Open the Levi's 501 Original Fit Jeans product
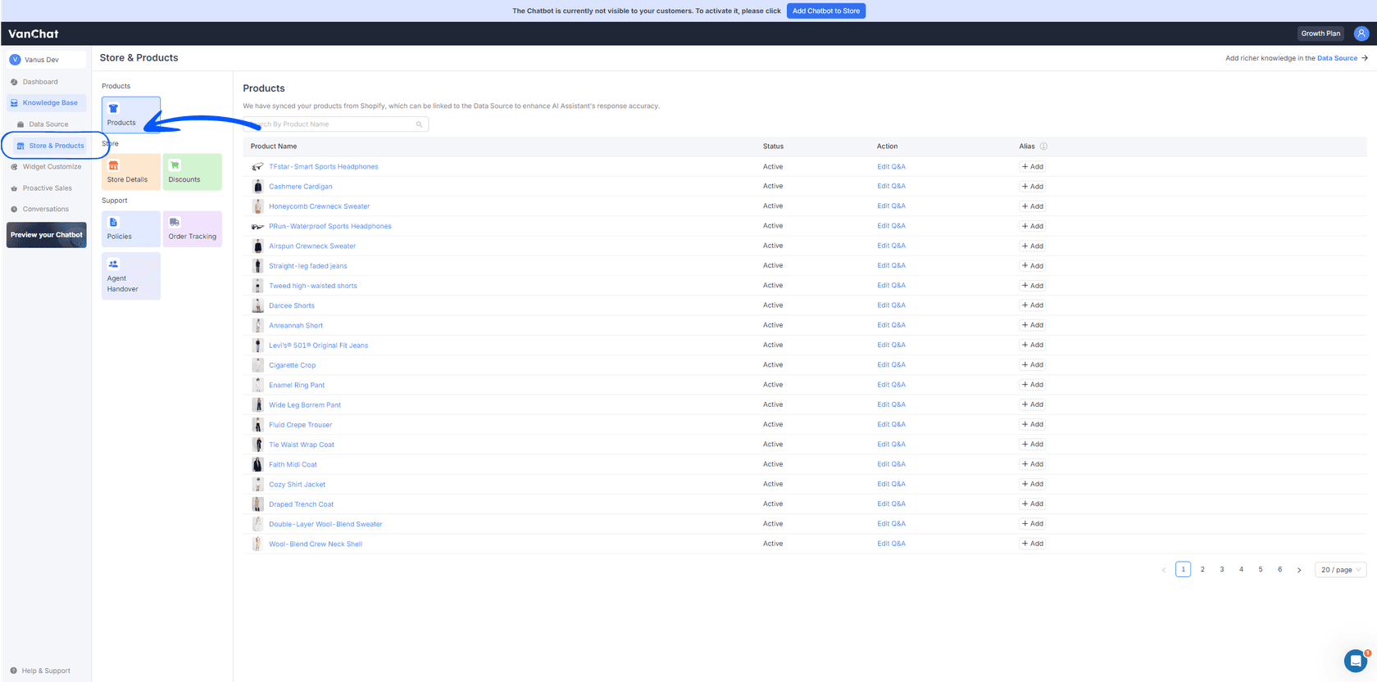The image size is (1377, 682). tap(319, 346)
